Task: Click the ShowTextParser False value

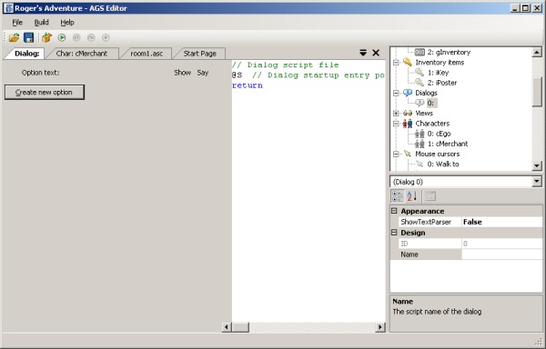Action: (501, 222)
